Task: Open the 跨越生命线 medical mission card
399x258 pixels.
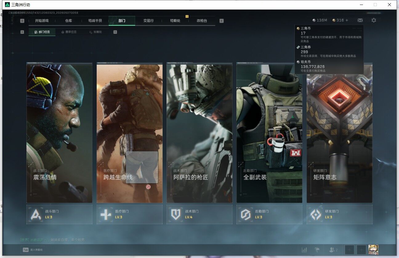Action: pos(130,133)
